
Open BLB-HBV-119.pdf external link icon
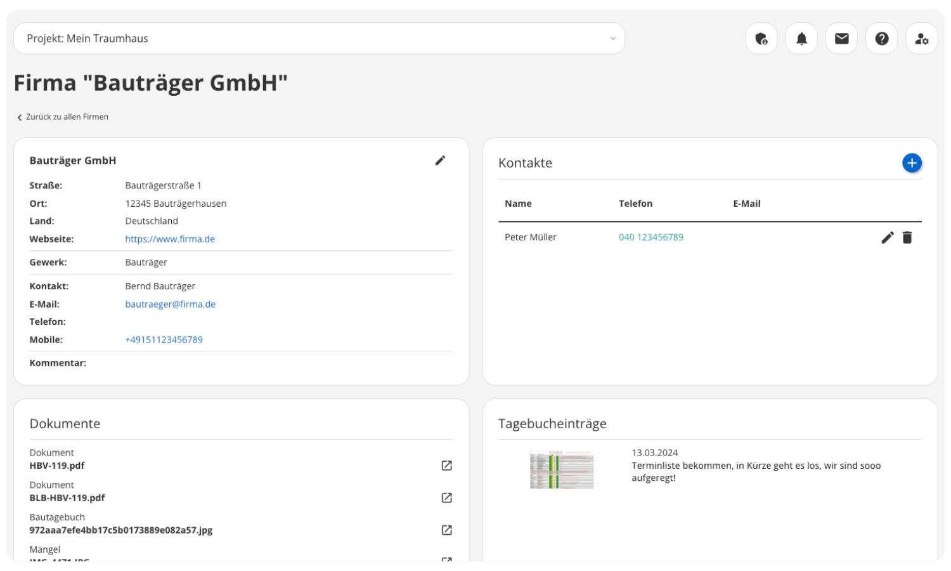click(446, 498)
